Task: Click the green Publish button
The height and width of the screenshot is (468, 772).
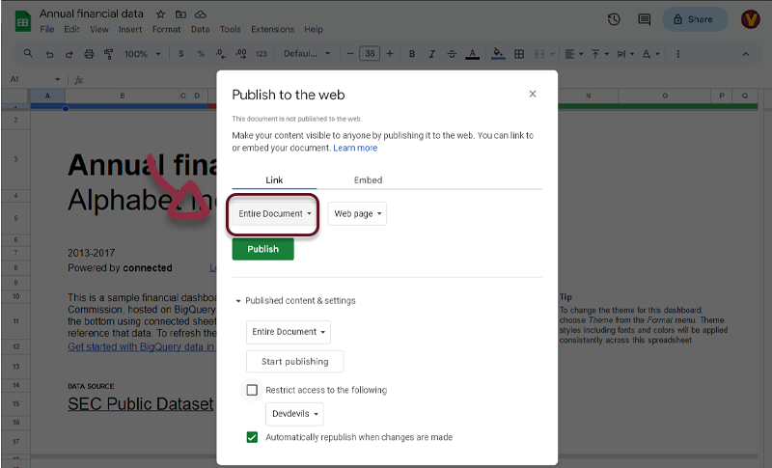Action: click(262, 249)
